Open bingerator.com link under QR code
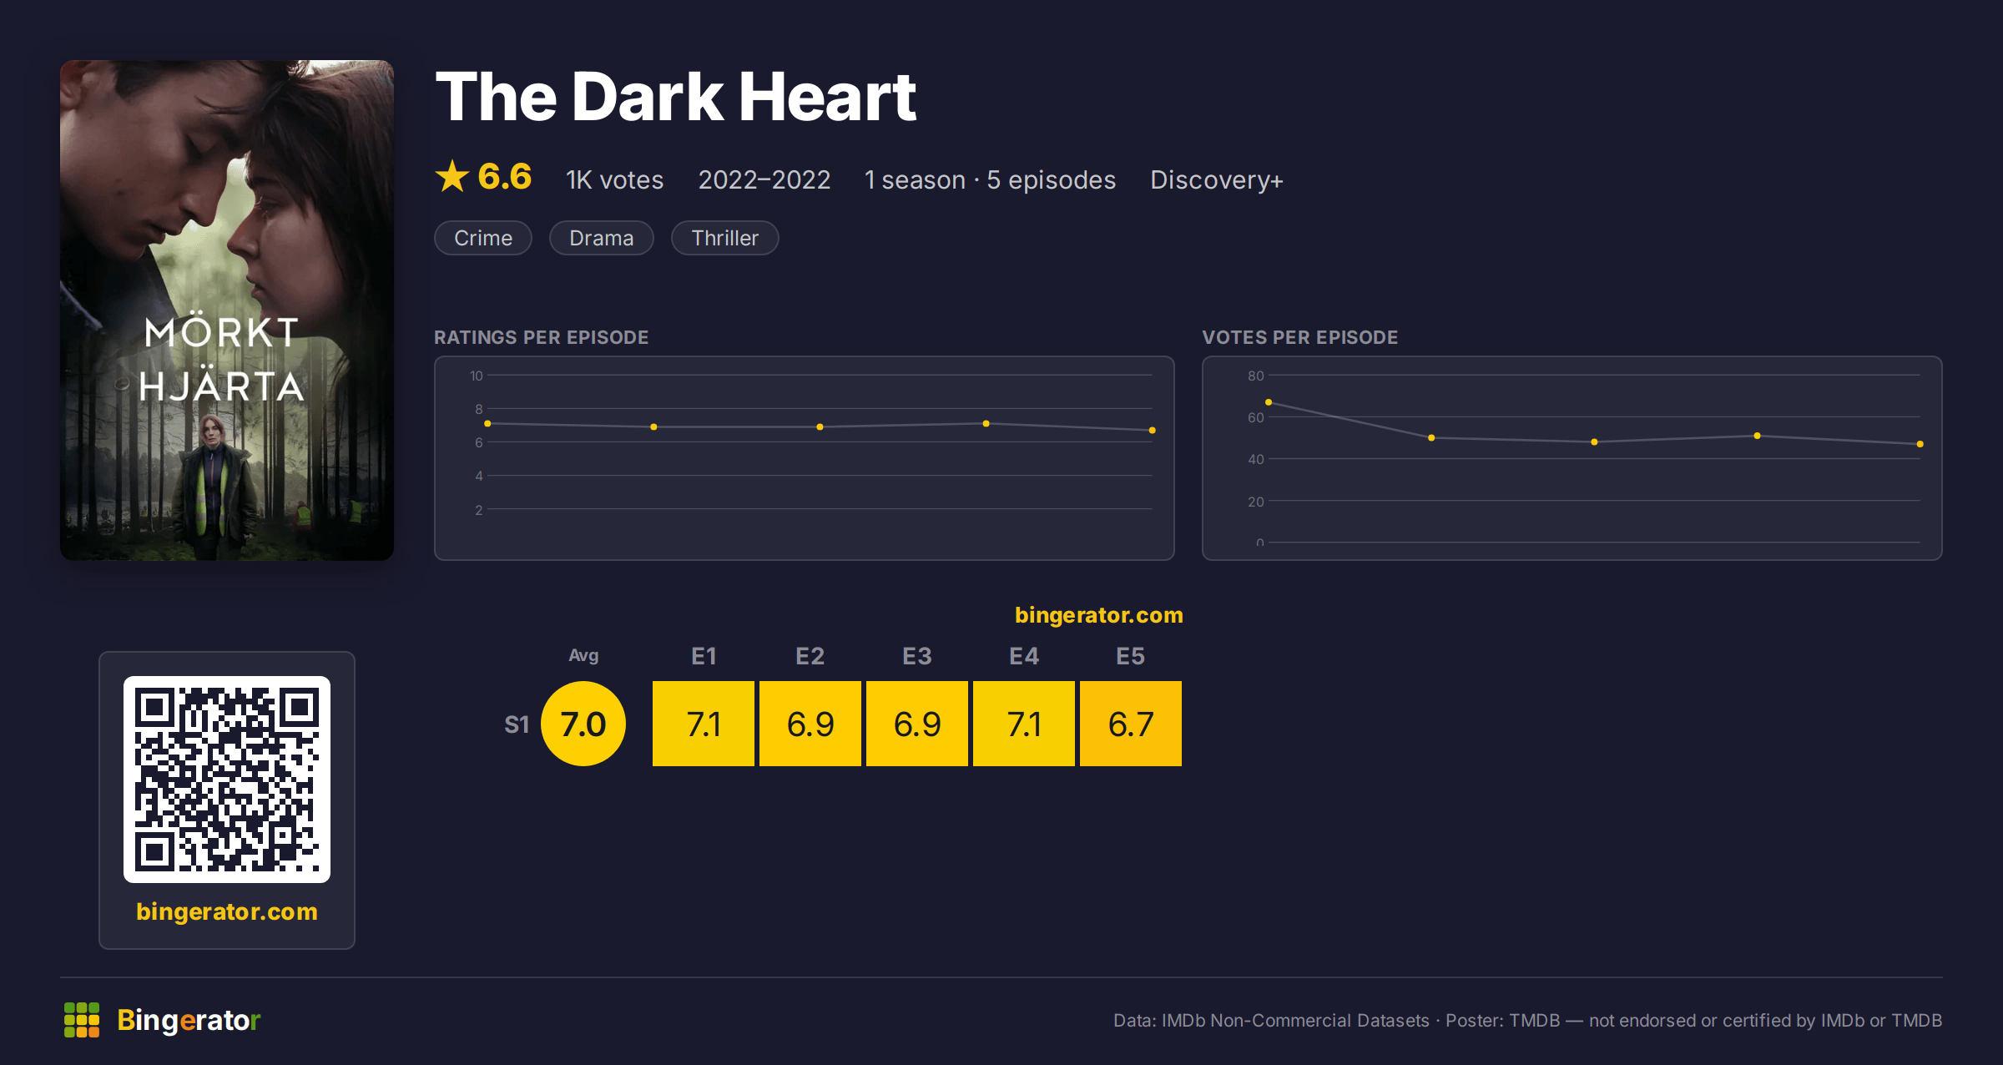Image resolution: width=2003 pixels, height=1065 pixels. coord(227,911)
